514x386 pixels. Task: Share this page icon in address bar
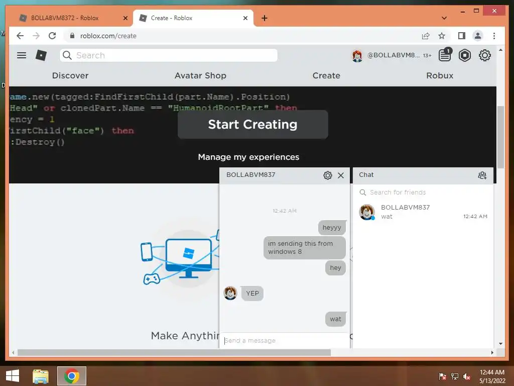click(426, 36)
